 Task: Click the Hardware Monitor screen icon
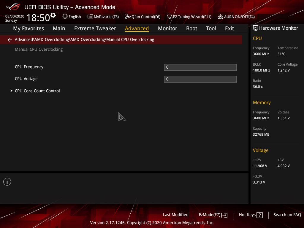pos(256,28)
